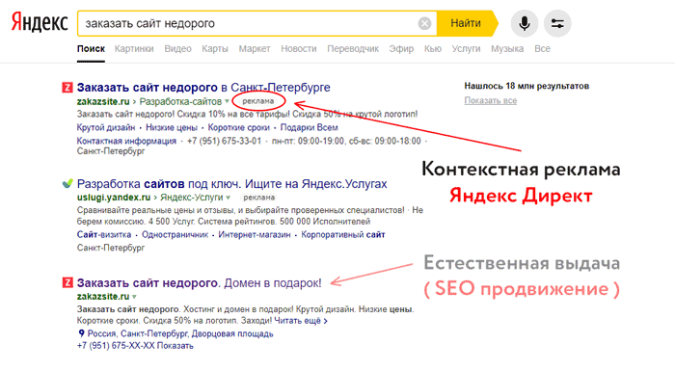
Task: Open the Эфир tab
Action: [401, 48]
